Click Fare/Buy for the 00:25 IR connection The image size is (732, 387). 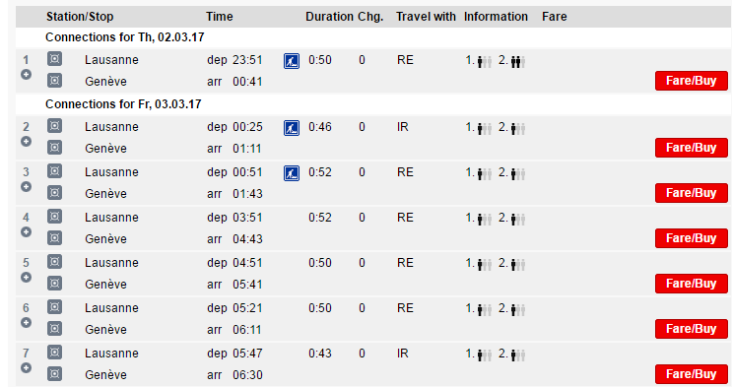pyautogui.click(x=691, y=148)
